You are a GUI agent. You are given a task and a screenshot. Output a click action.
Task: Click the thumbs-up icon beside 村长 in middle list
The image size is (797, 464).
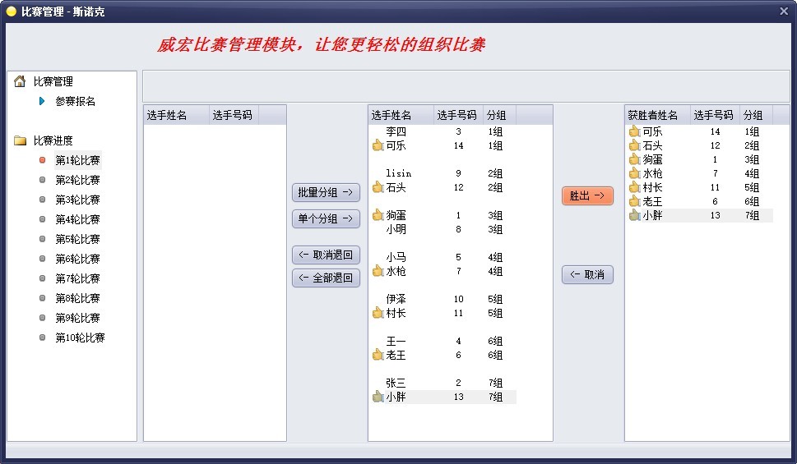pyautogui.click(x=378, y=313)
